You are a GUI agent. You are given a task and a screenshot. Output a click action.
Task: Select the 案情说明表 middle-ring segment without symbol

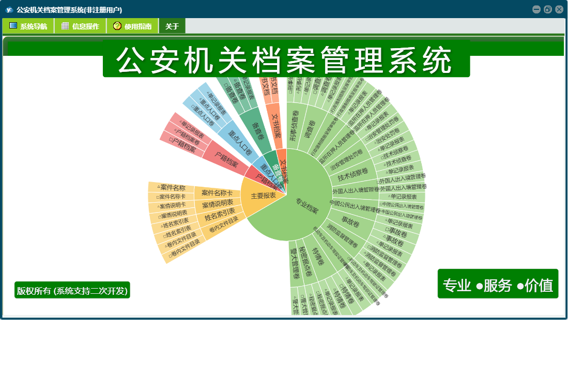click(x=218, y=205)
